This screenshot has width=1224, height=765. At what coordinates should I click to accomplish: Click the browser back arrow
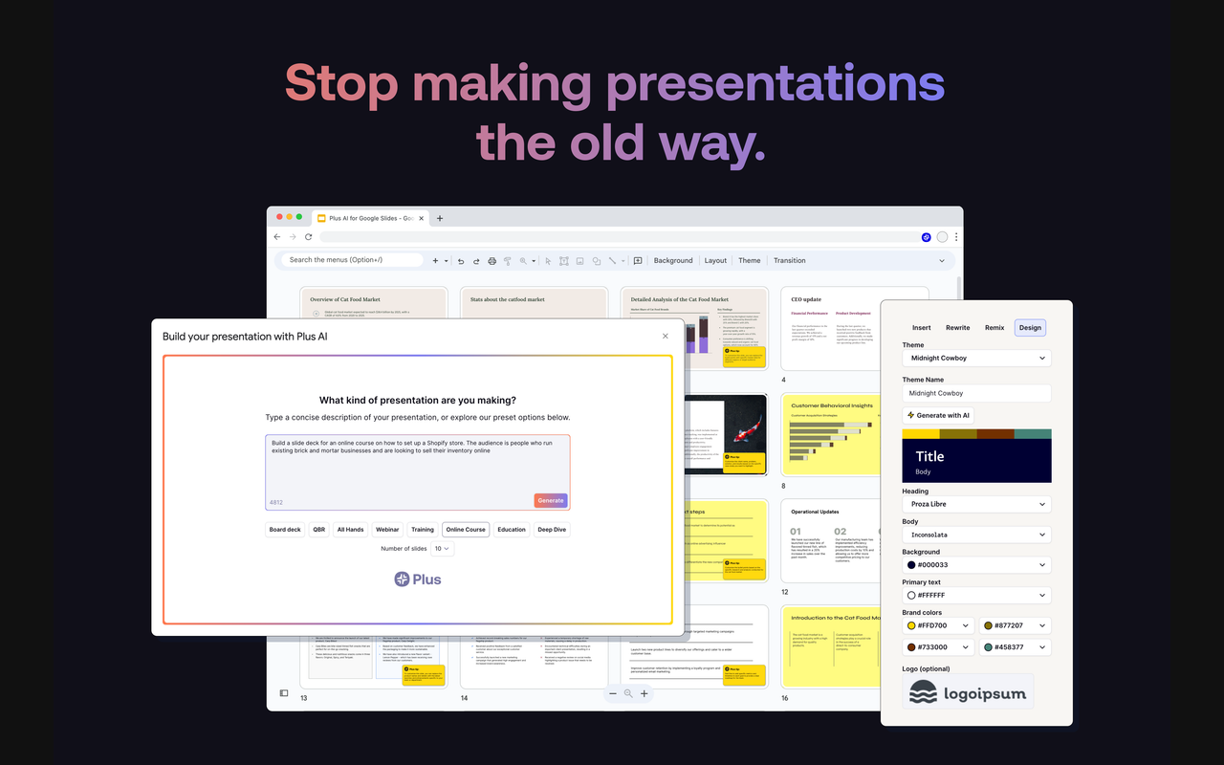[277, 236]
